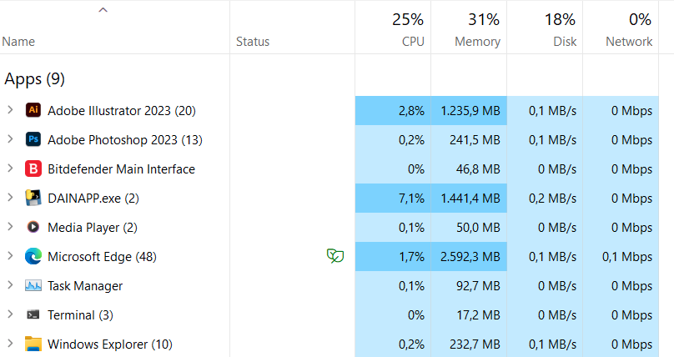
Task: Click the Status column header
Action: (x=292, y=28)
